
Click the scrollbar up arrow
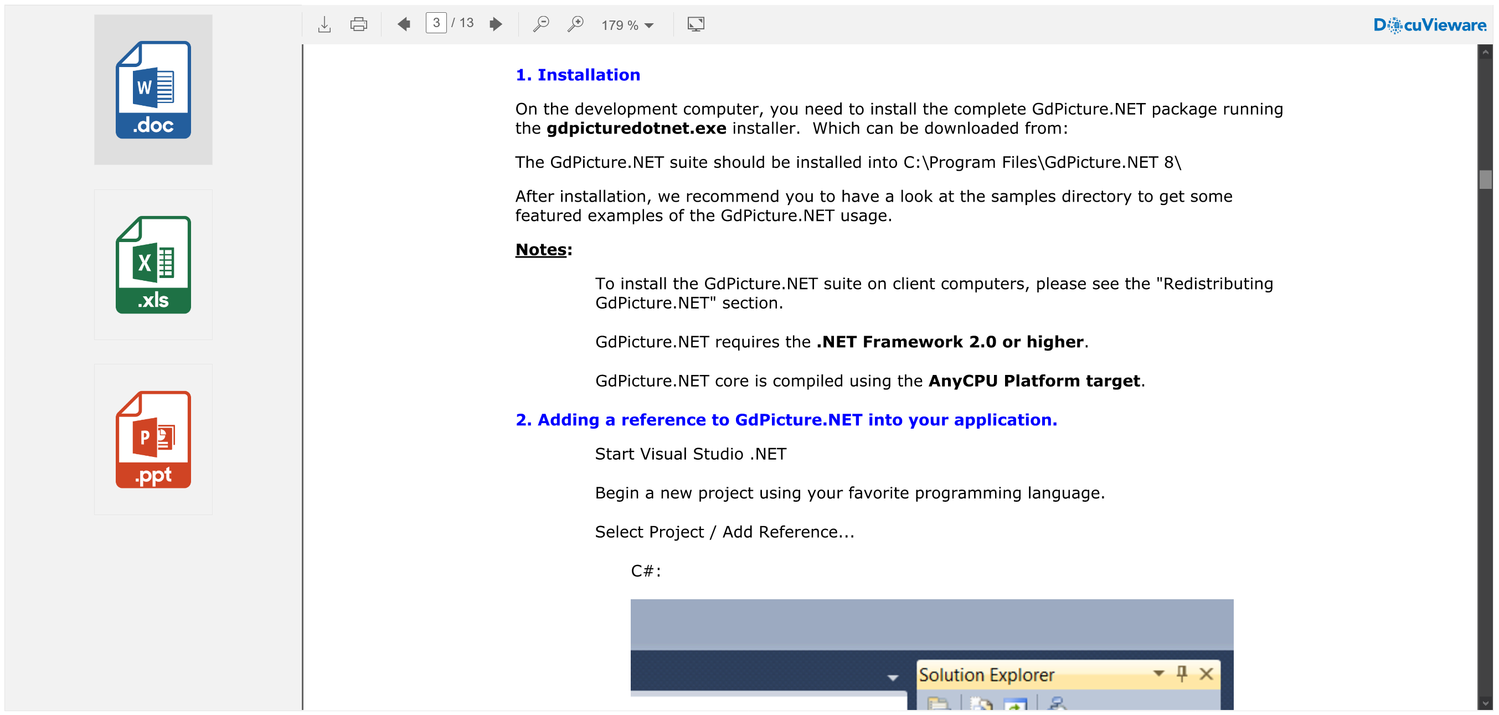pos(1485,53)
